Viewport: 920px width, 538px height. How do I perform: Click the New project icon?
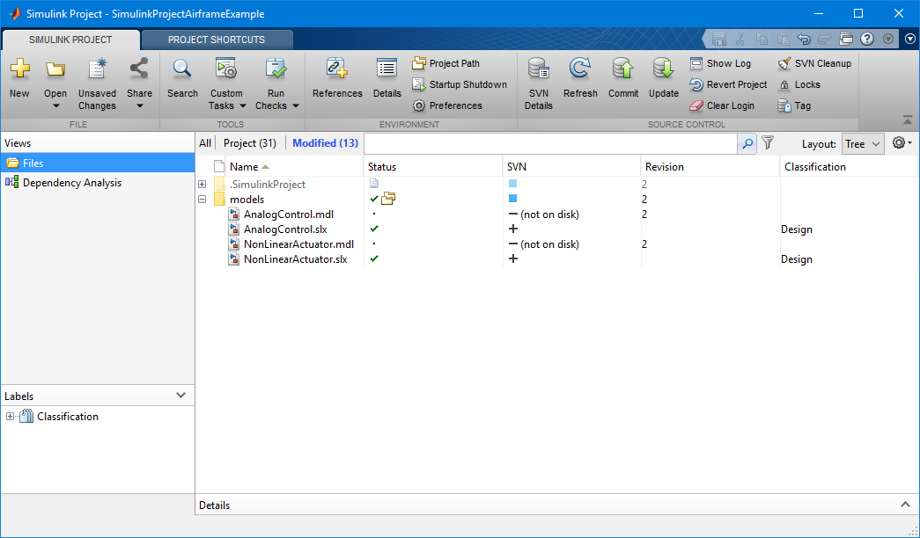pyautogui.click(x=19, y=78)
